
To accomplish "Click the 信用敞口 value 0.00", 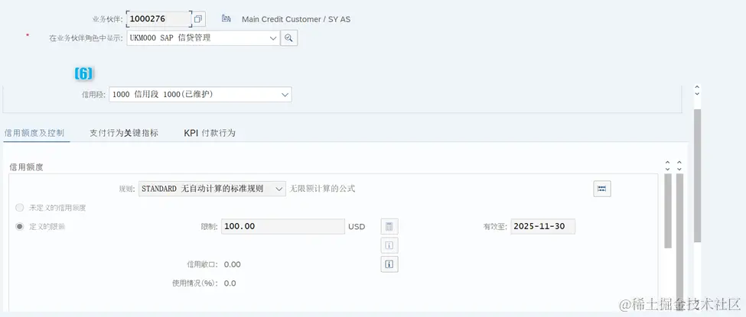I will 232,264.
